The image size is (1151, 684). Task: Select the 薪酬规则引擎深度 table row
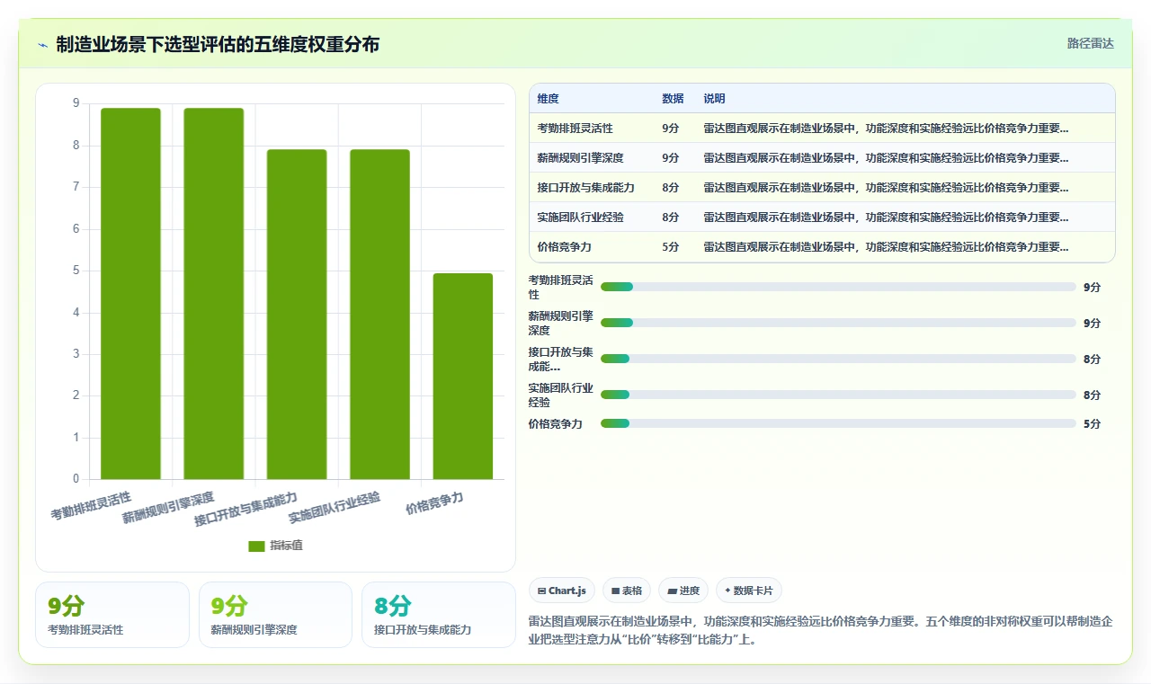pos(822,158)
